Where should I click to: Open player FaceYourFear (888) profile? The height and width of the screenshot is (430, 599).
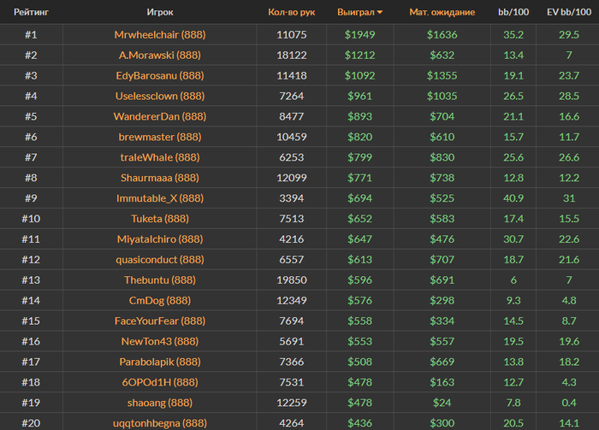(x=160, y=321)
